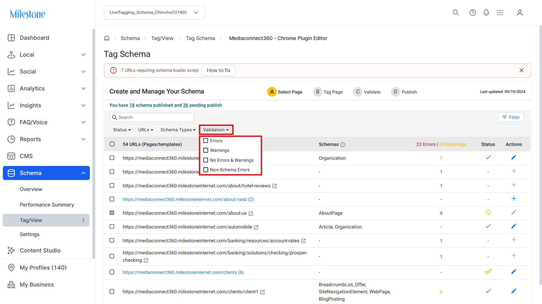
Task: Open notifications bell icon
Action: tap(486, 12)
